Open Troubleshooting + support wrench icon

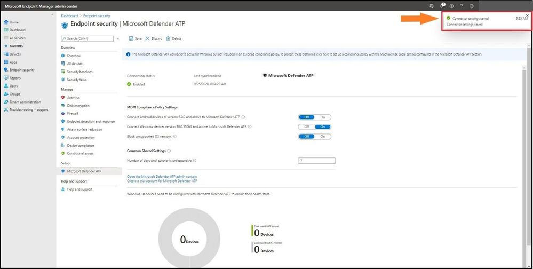(6, 110)
